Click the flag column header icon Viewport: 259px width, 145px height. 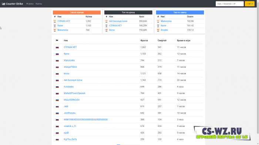click(57, 40)
